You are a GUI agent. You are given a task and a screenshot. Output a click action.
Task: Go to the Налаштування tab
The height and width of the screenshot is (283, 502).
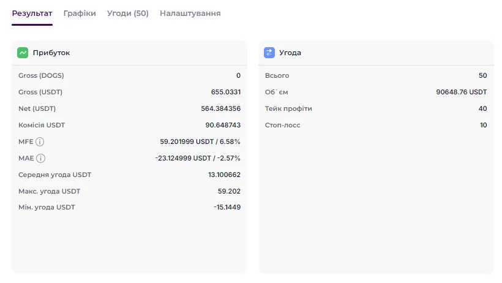coord(190,13)
